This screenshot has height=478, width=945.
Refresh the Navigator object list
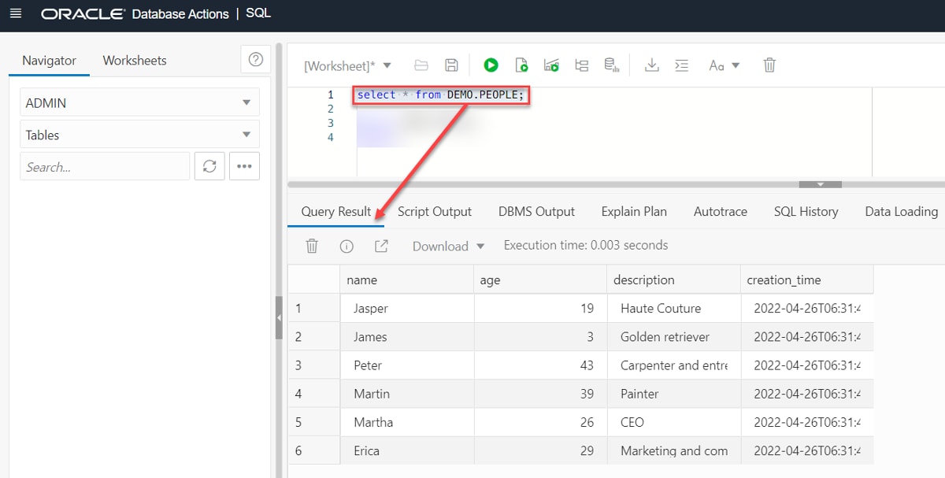point(209,166)
